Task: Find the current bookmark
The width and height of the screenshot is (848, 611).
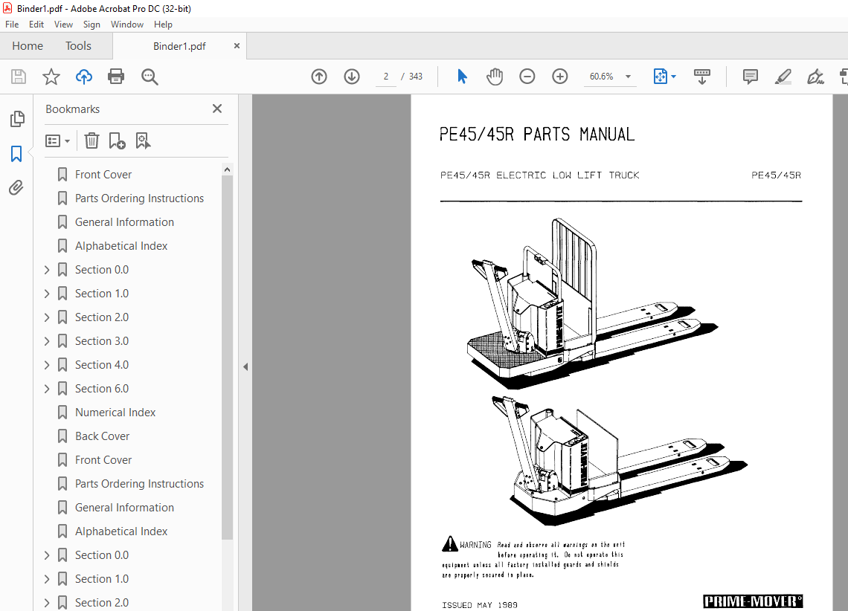Action: tap(143, 141)
